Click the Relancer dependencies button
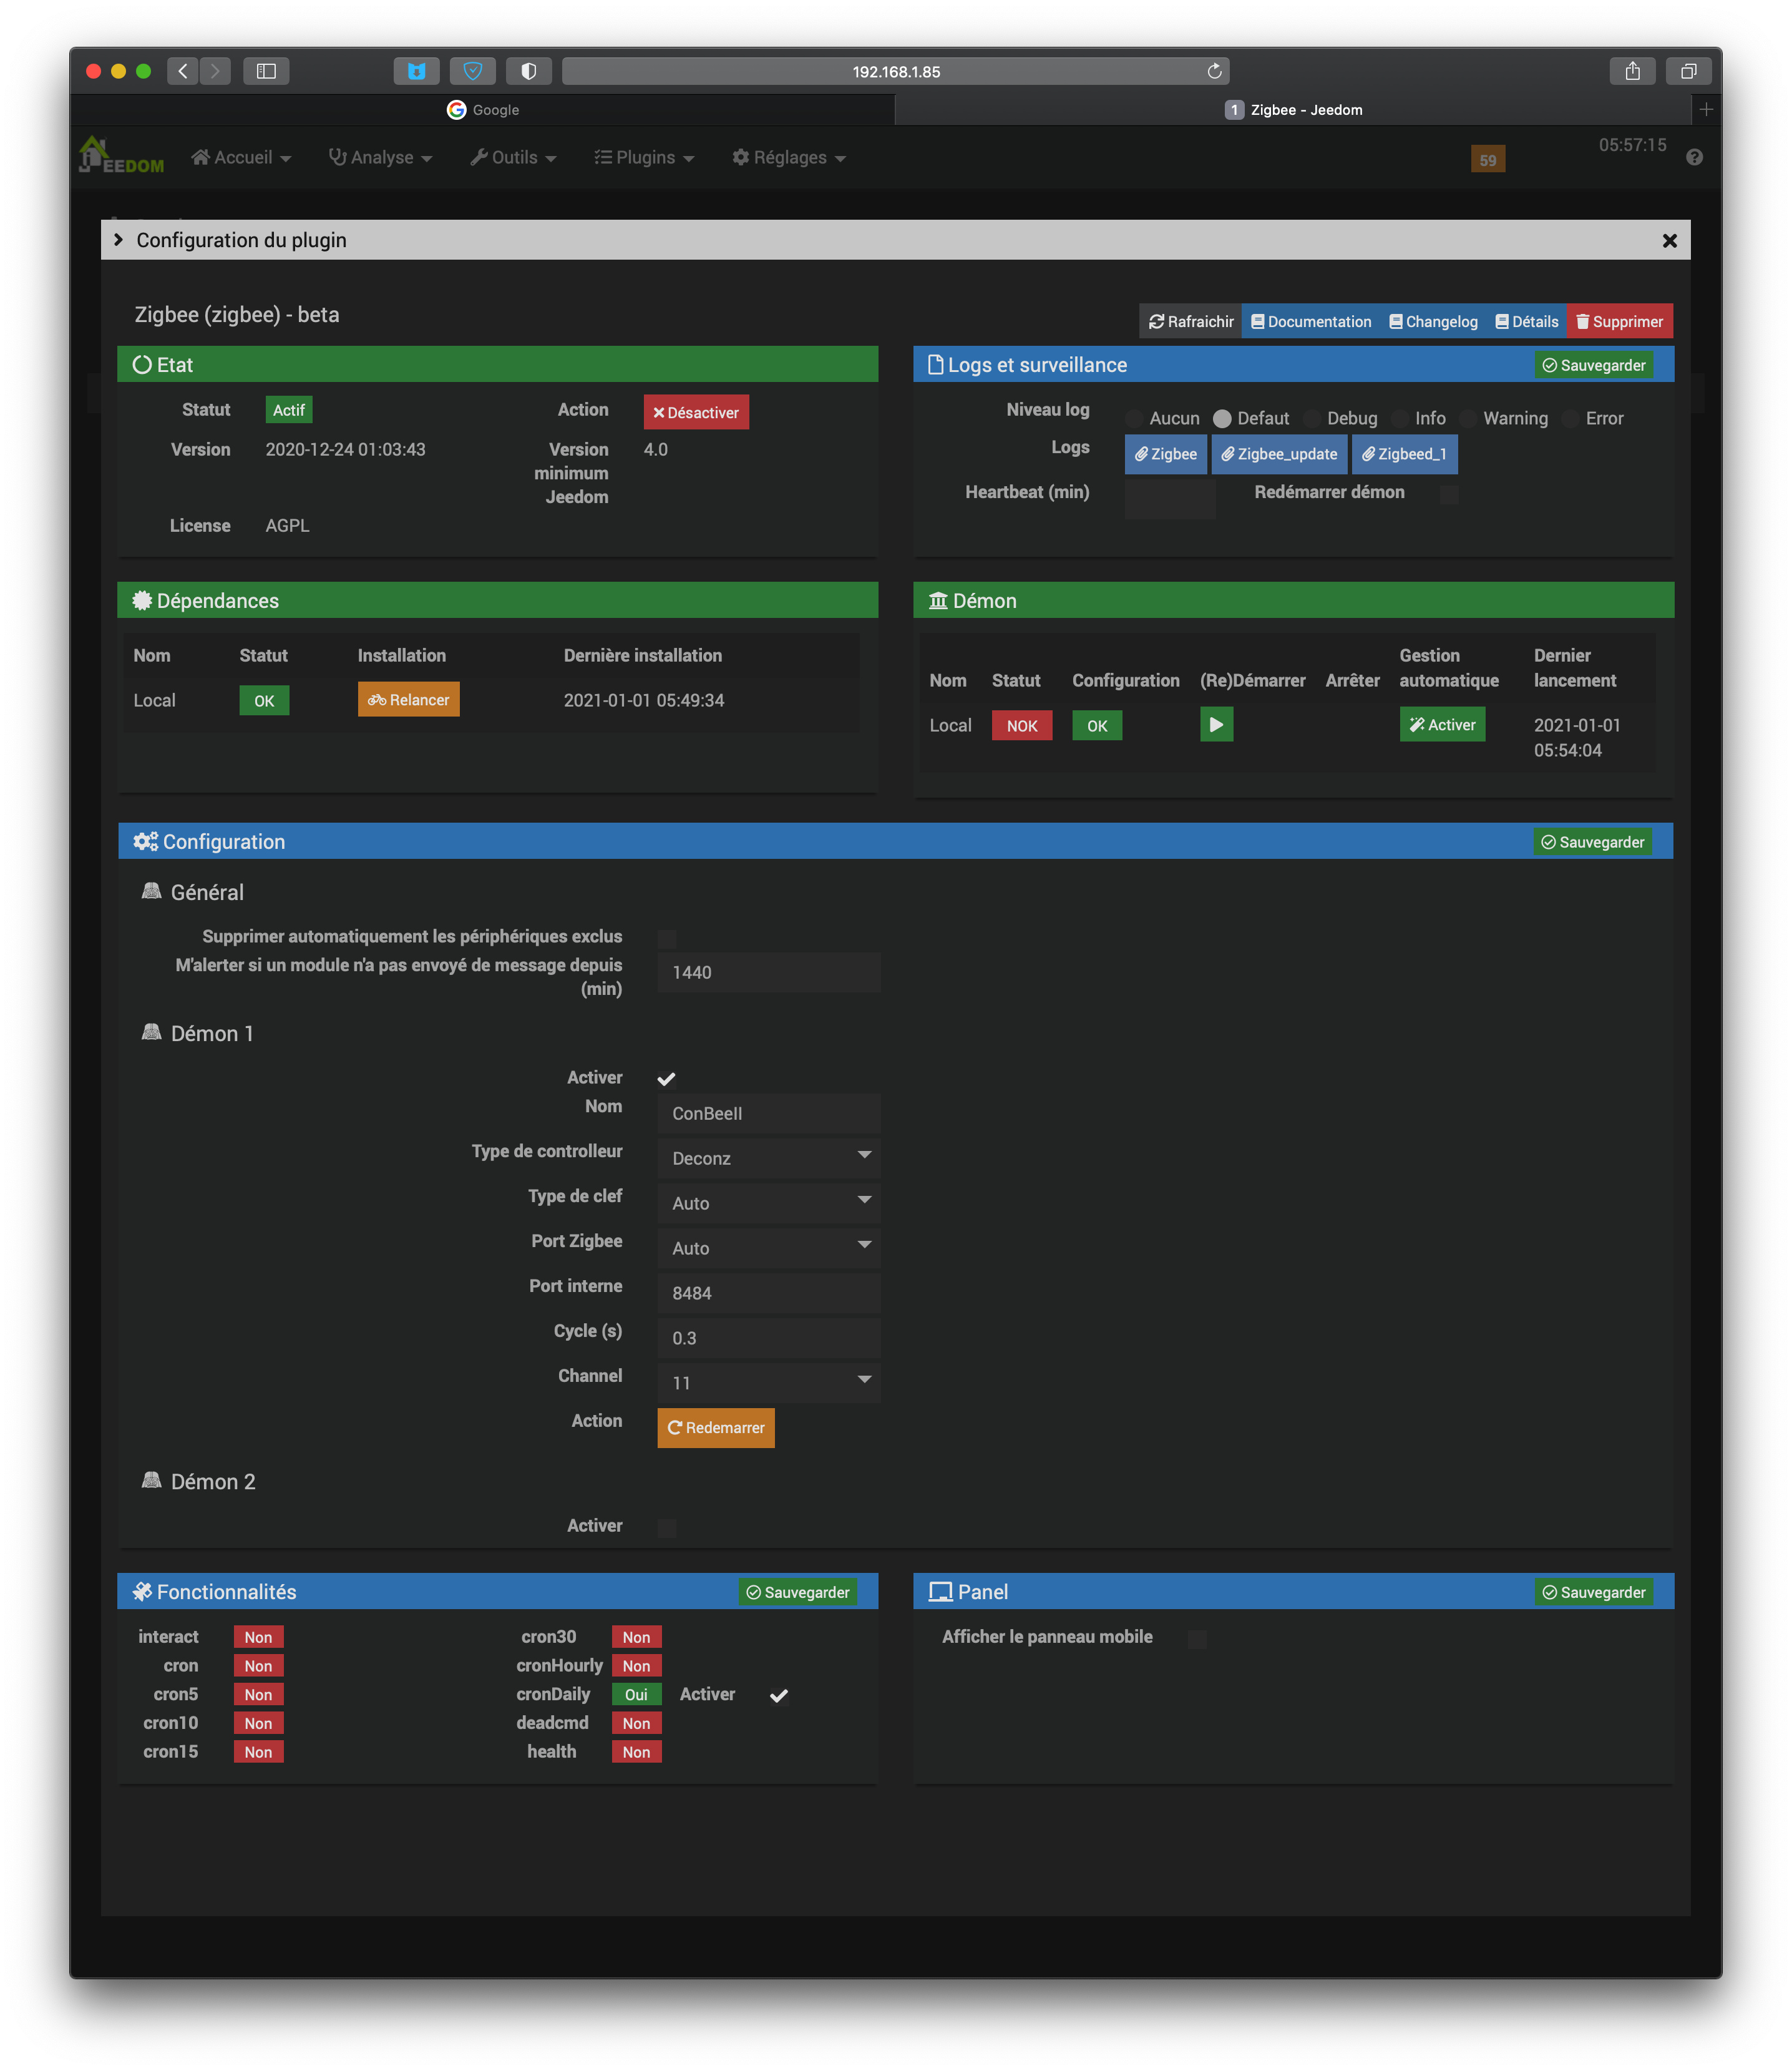 click(408, 699)
